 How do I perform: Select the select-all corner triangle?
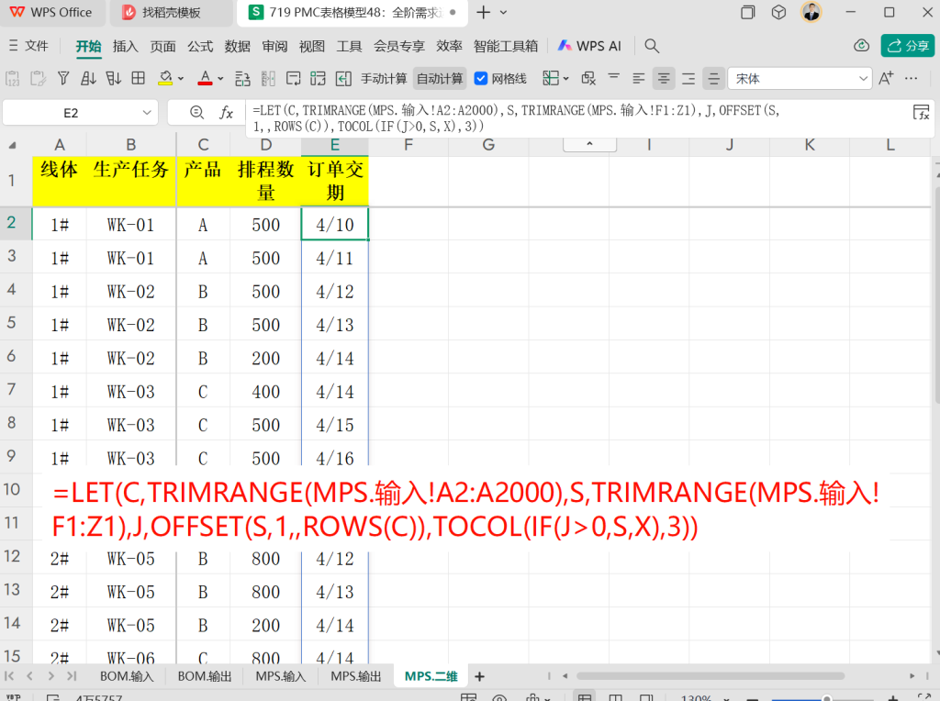point(12,145)
